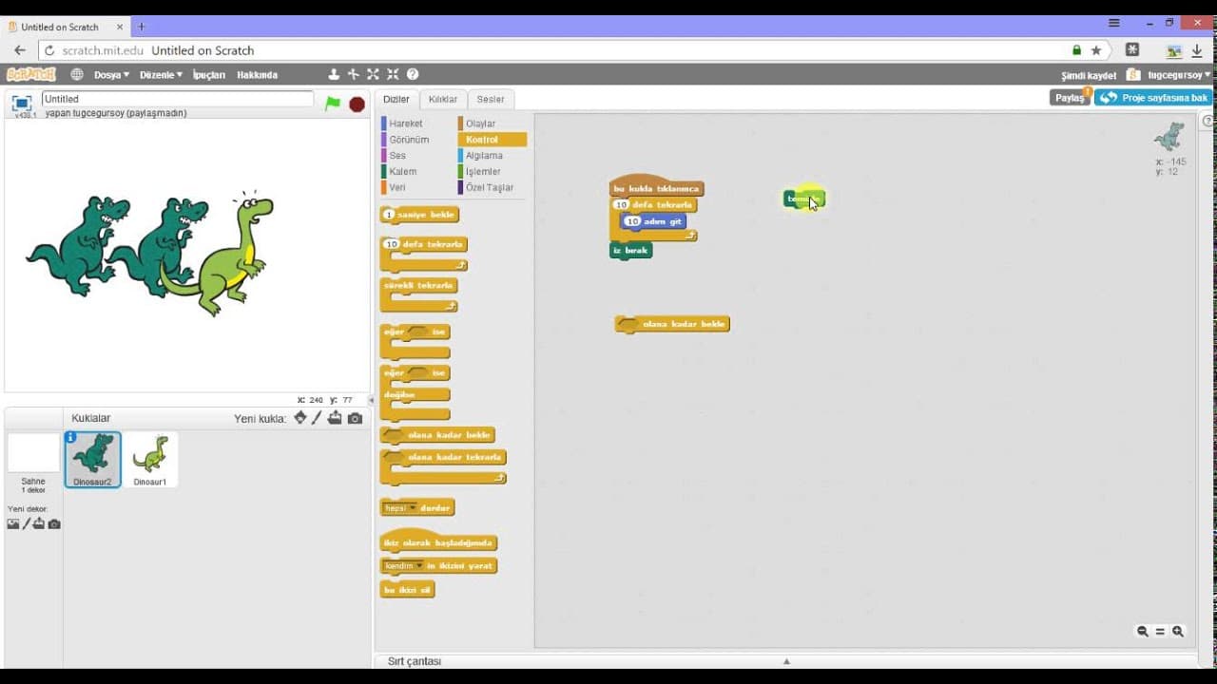Select the Ses block category
Screen dimensions: 1217x684
(397, 156)
